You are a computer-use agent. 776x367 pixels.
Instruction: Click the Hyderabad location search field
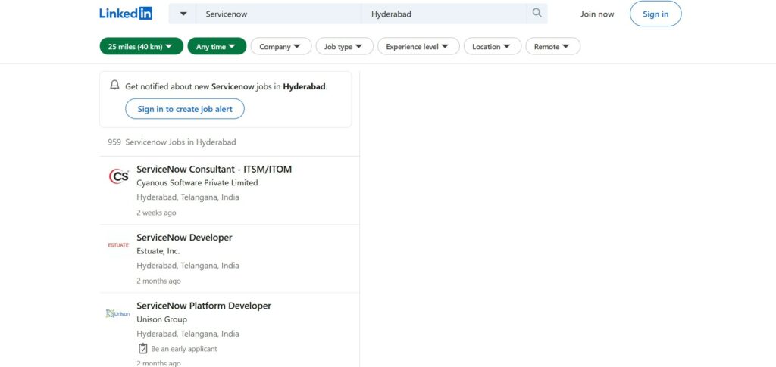[444, 14]
